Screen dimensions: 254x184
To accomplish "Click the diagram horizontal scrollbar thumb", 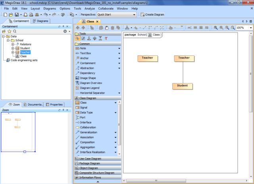I will [x=156, y=180].
